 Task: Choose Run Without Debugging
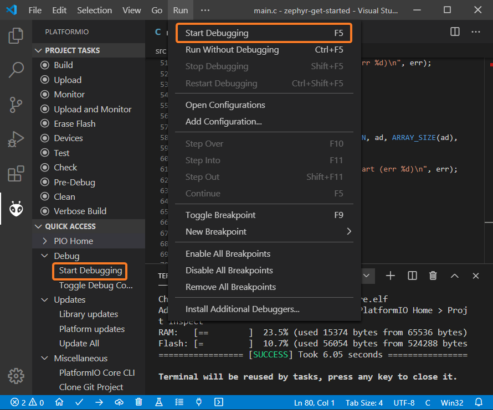[x=264, y=50]
